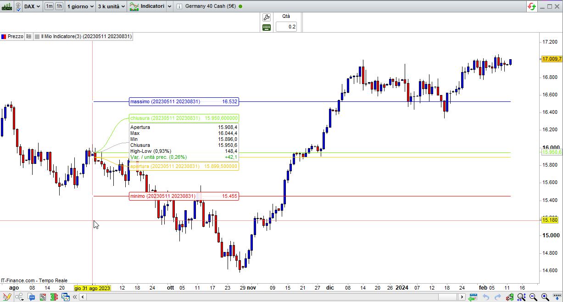
Task: Click the gray swatch of Il Mio Indicatore
Action: (x=37, y=36)
